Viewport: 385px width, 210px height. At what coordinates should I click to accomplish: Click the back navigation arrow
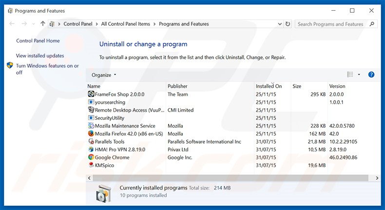(x=12, y=24)
